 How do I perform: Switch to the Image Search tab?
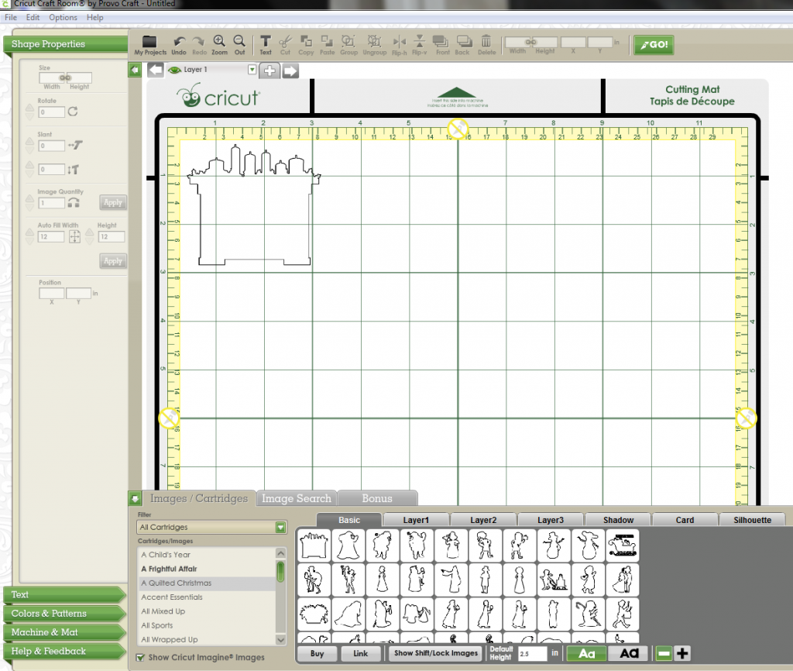point(297,498)
